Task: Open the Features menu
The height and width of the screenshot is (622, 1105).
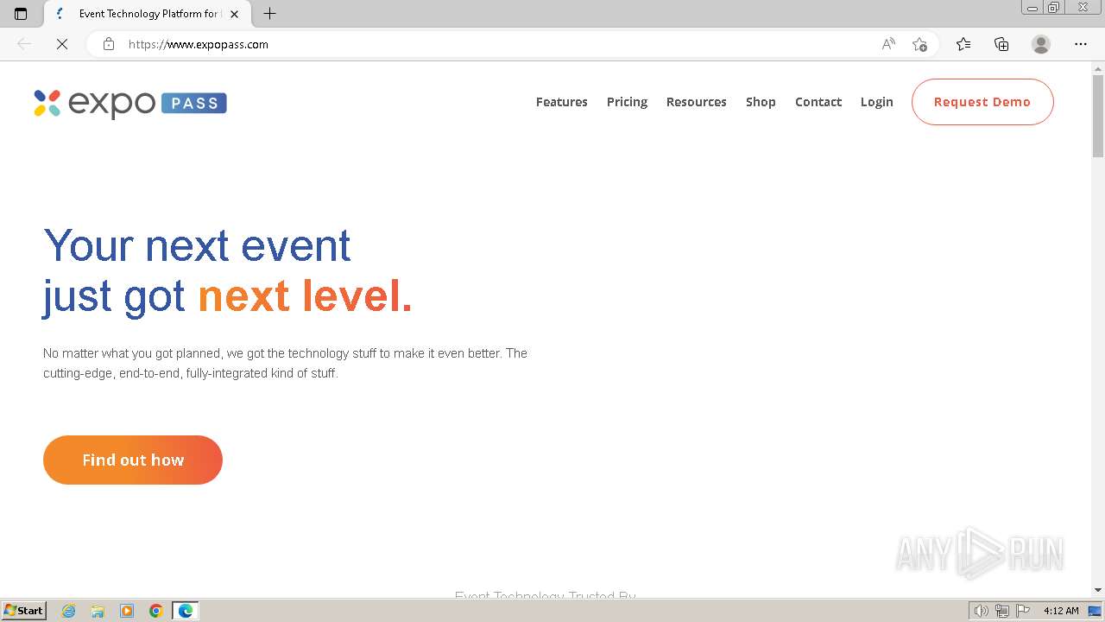Action: [x=561, y=102]
